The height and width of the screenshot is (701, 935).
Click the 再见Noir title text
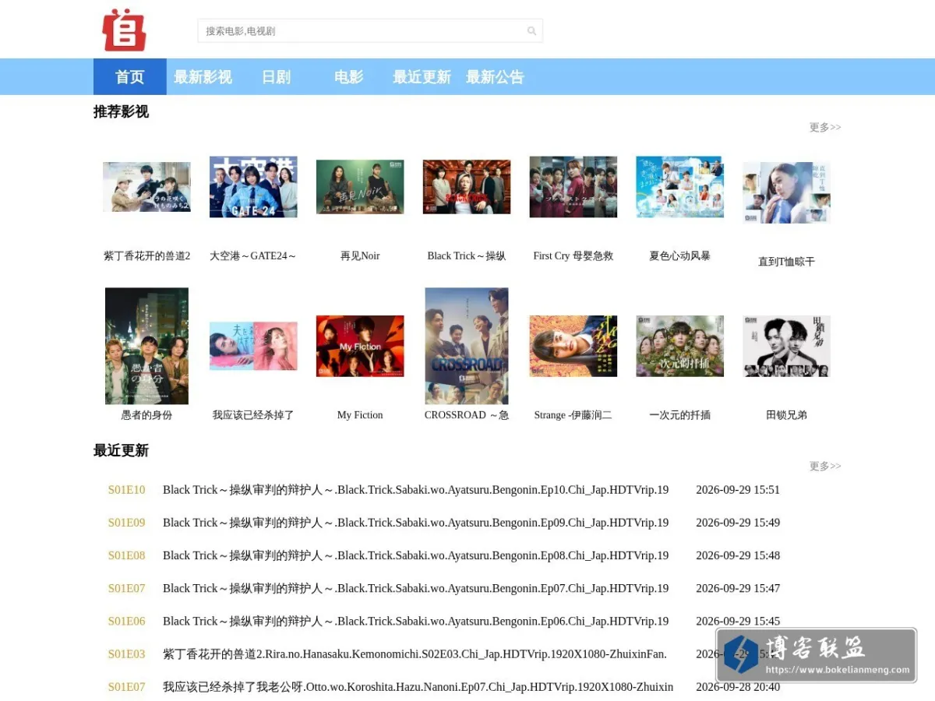pyautogui.click(x=360, y=255)
